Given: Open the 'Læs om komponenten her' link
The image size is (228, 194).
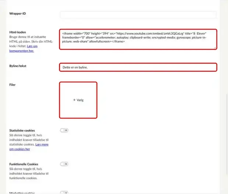Looking at the screenshot, I should point(24,49).
